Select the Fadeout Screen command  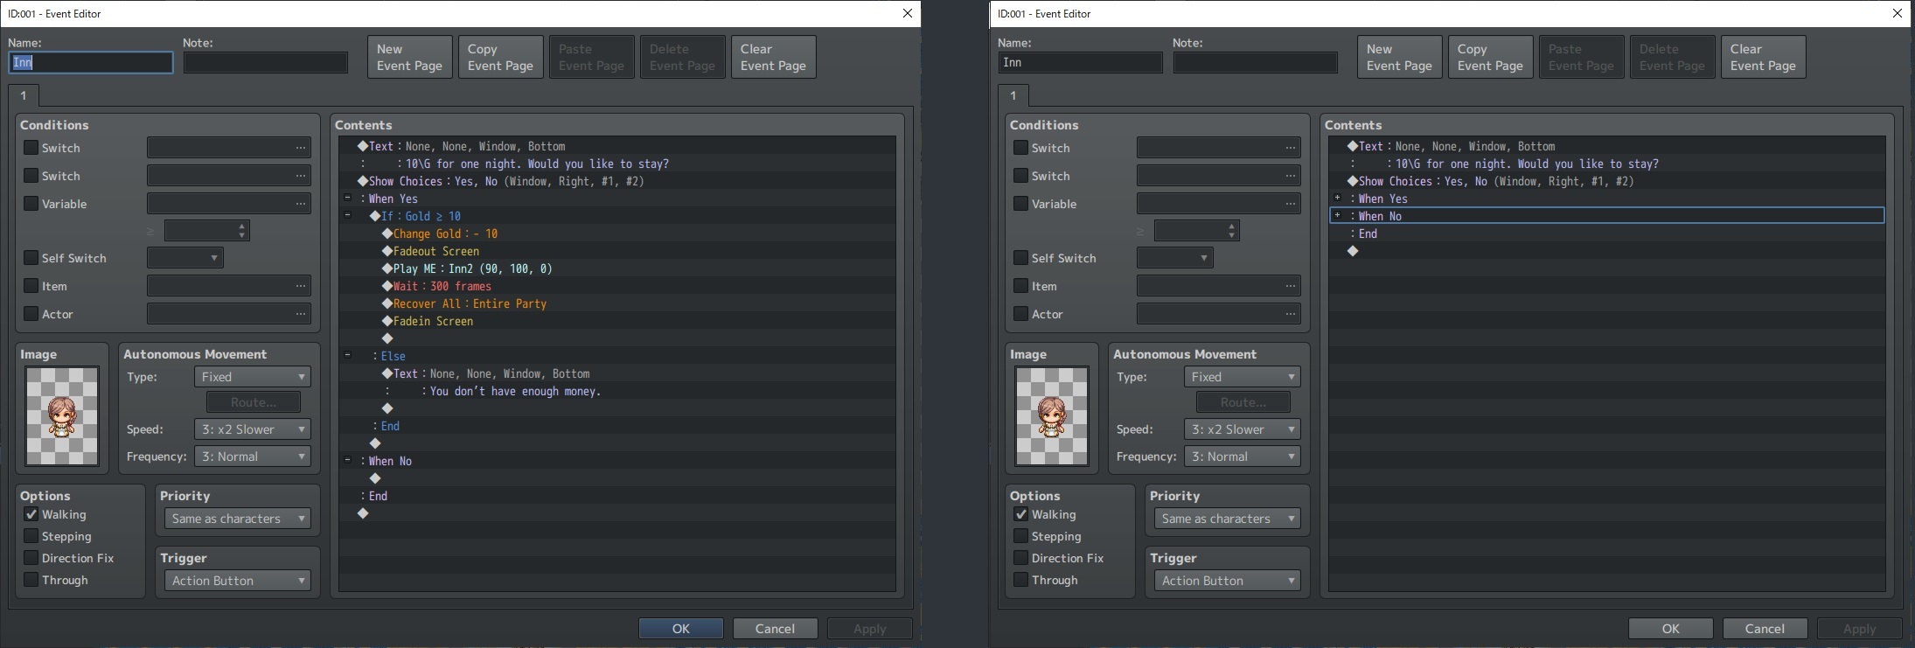617,251
